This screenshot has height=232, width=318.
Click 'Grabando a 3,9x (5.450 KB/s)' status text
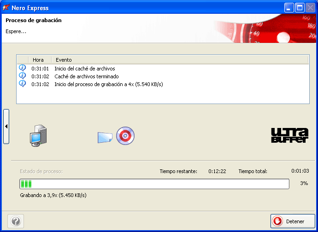click(x=53, y=195)
